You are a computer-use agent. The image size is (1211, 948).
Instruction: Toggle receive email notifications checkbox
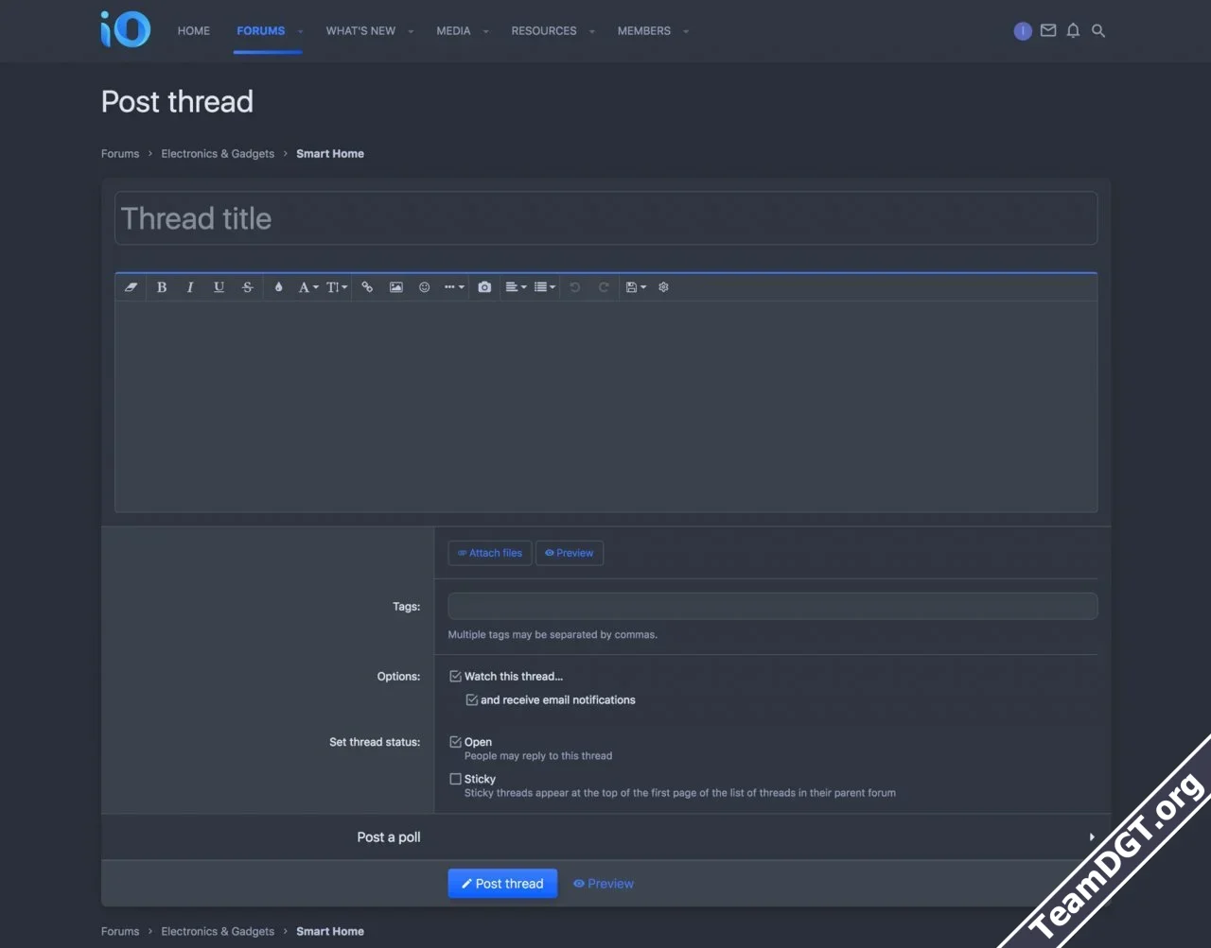472,700
